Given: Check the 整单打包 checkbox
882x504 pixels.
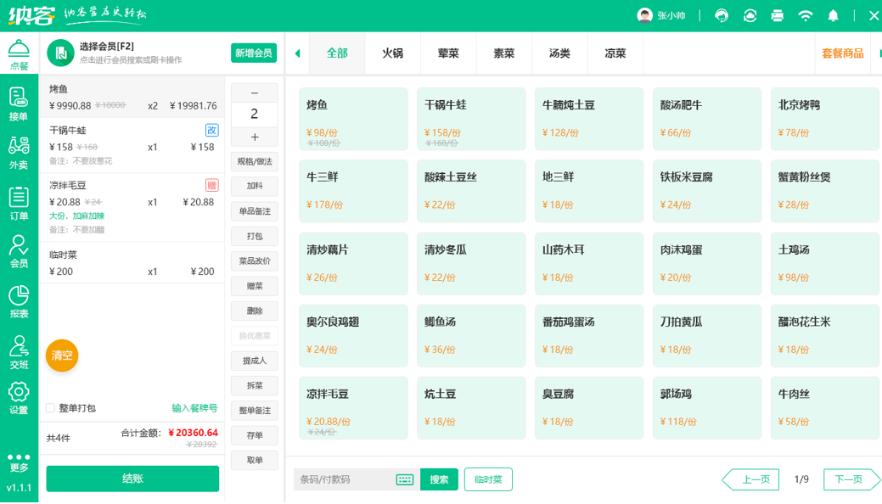Looking at the screenshot, I should 51,408.
